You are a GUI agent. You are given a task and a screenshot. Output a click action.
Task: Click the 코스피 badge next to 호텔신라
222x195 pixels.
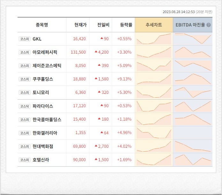pyautogui.click(x=25, y=160)
